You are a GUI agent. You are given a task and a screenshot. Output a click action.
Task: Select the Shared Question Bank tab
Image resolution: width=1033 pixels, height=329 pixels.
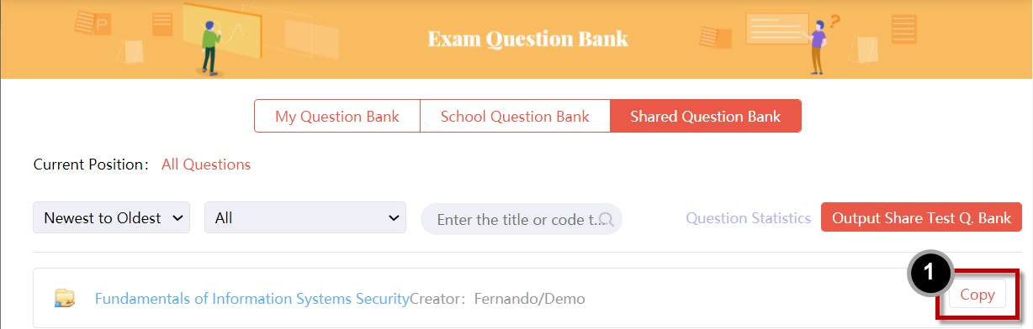[x=706, y=117]
